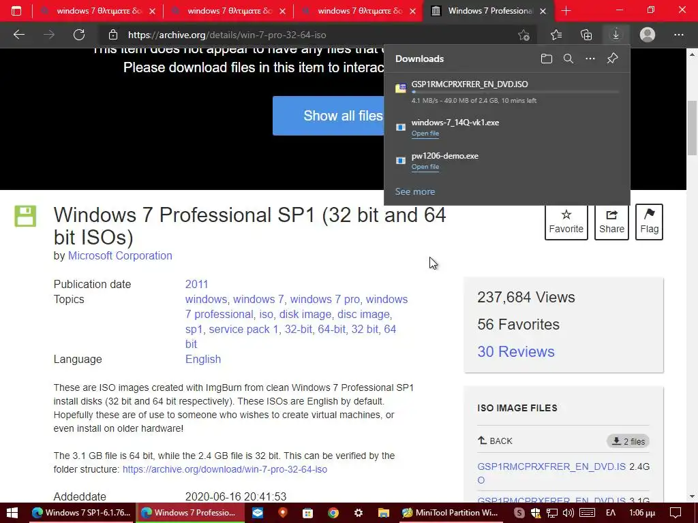Open Settings gear in the taskbar
698x523 pixels.
tap(359, 513)
